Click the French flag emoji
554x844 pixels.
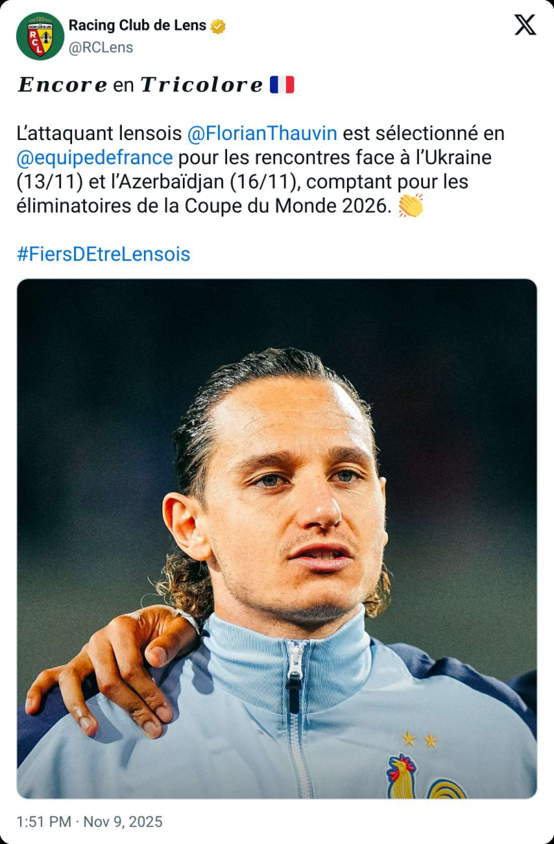click(x=282, y=85)
